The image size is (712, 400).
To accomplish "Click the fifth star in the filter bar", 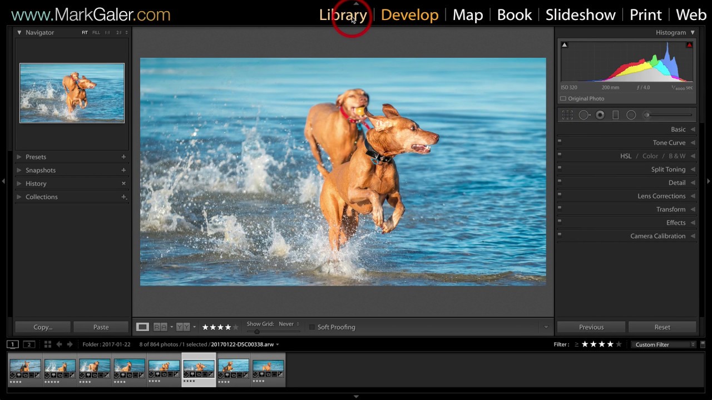I will coord(619,344).
